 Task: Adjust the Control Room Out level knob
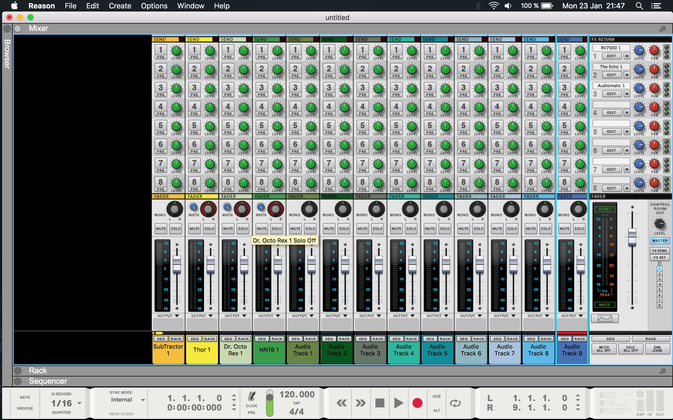(x=659, y=224)
